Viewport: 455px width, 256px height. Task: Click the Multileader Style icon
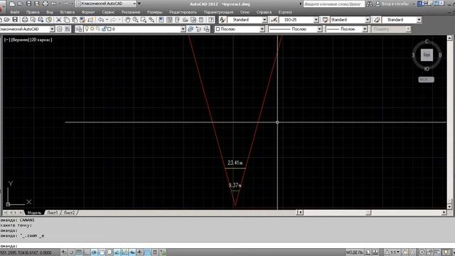tap(377, 20)
